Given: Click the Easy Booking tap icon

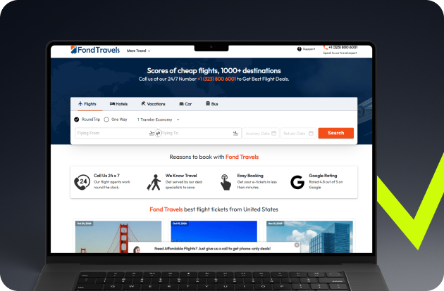Looking at the screenshot, I should 225,183.
